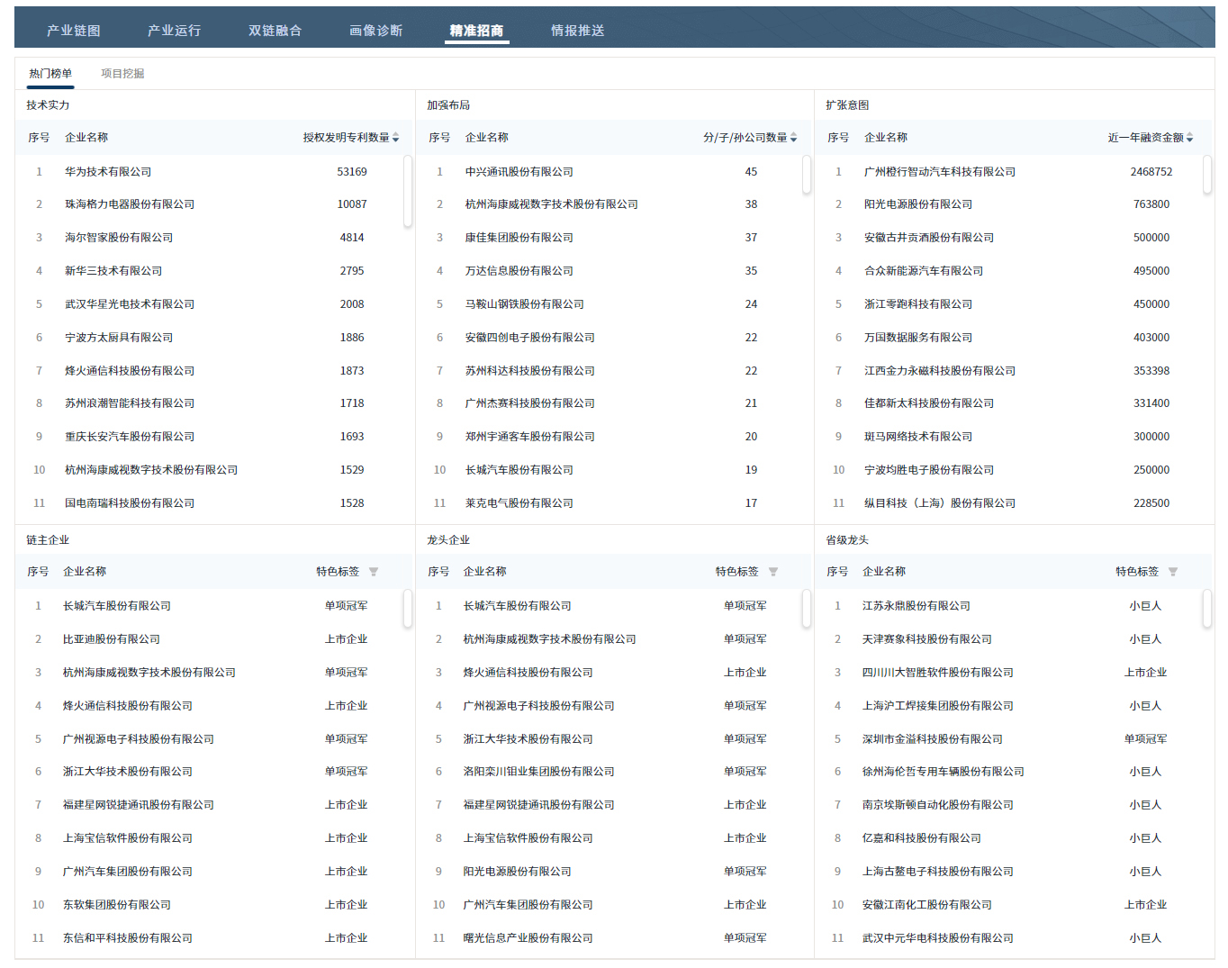
Task: Click the 技术实力 table scrollbar
Action: pyautogui.click(x=408, y=191)
